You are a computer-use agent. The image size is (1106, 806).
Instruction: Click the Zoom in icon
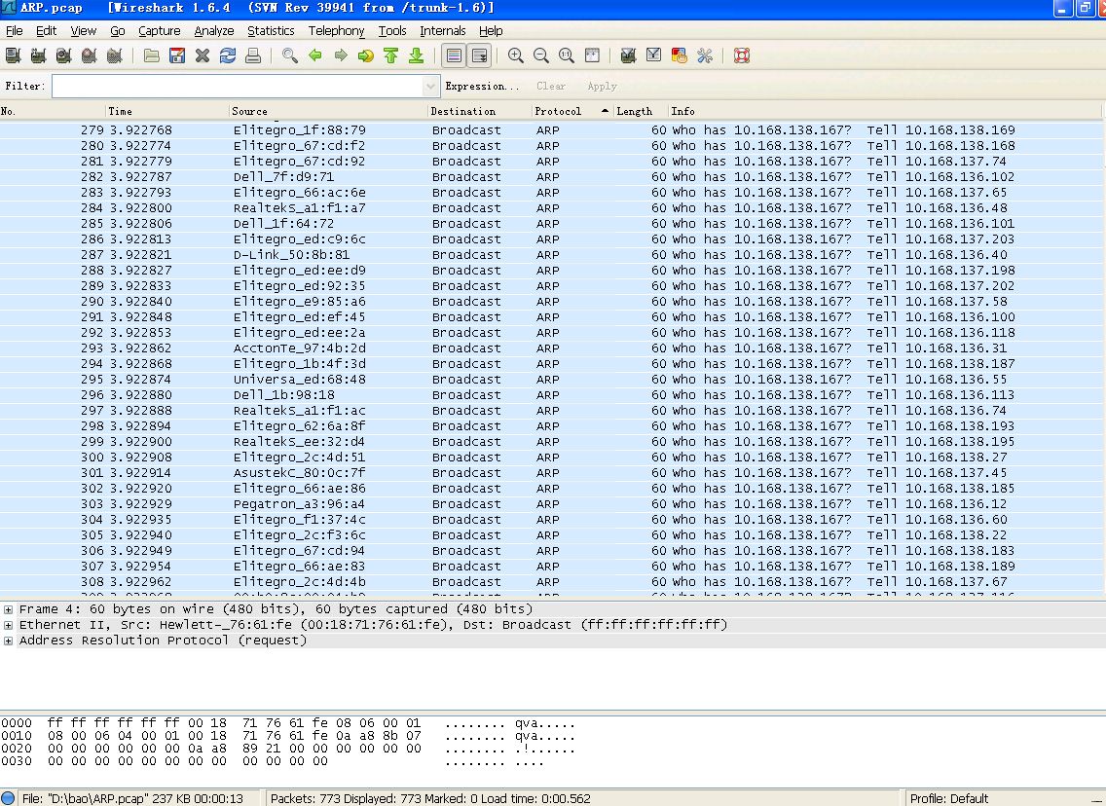[x=516, y=55]
